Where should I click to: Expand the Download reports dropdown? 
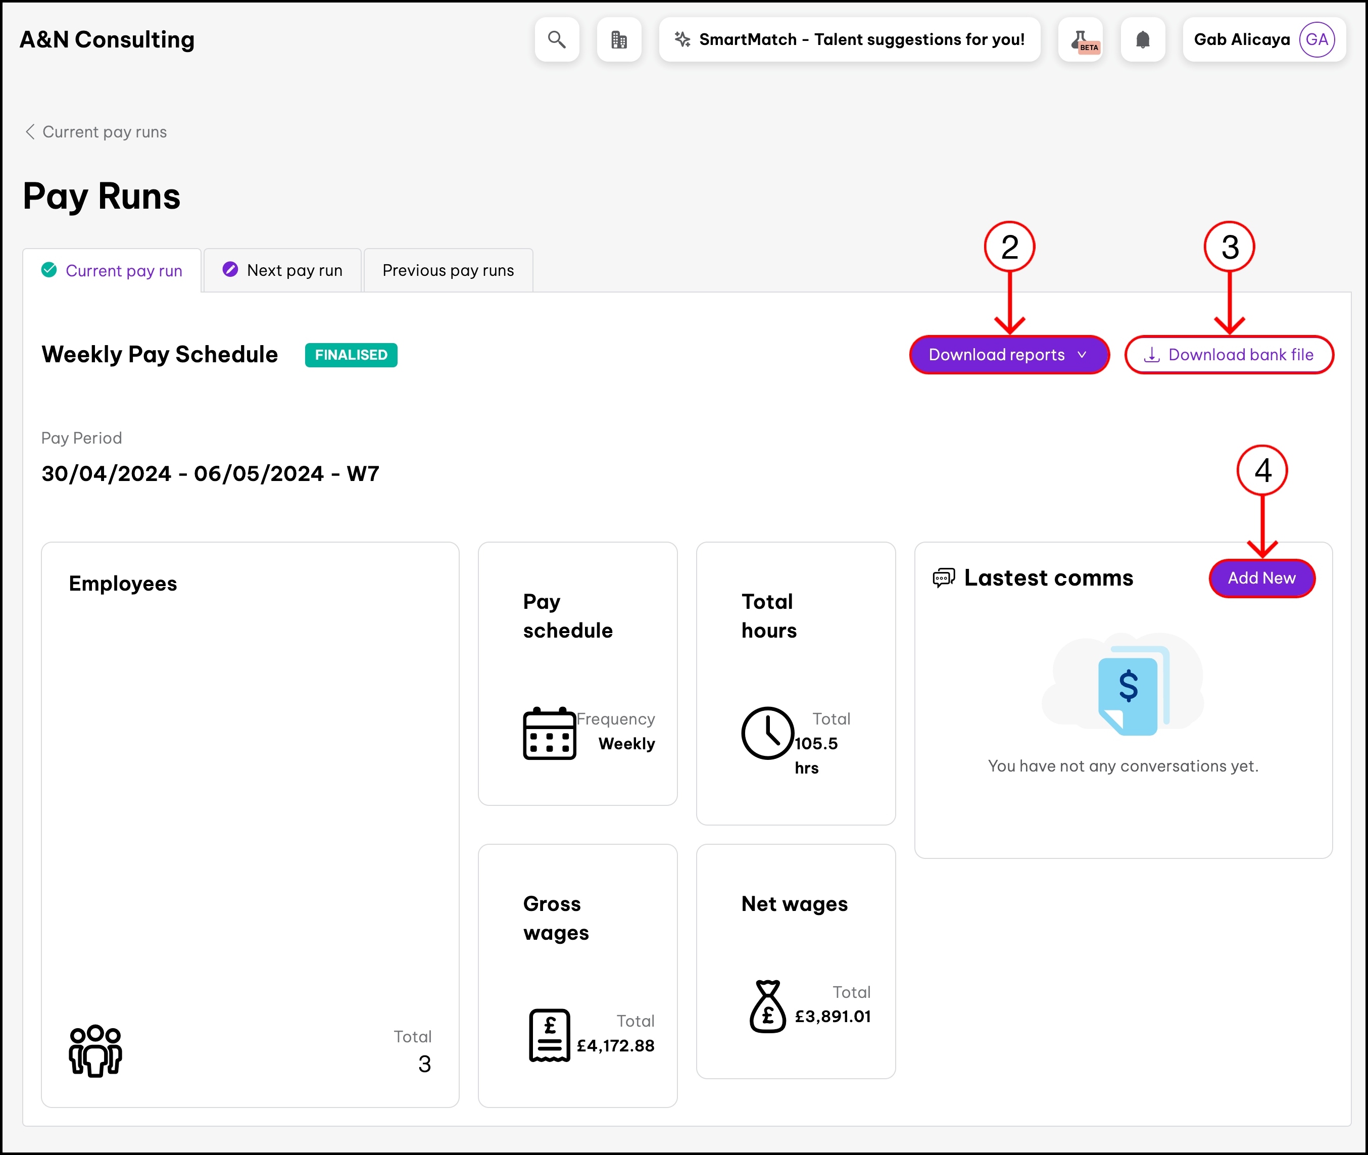tap(1009, 355)
